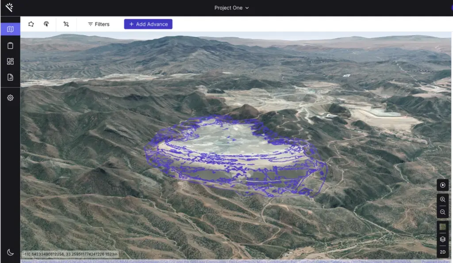This screenshot has height=263, width=453.
Task: Open settings via gear icon
Action: [10, 98]
